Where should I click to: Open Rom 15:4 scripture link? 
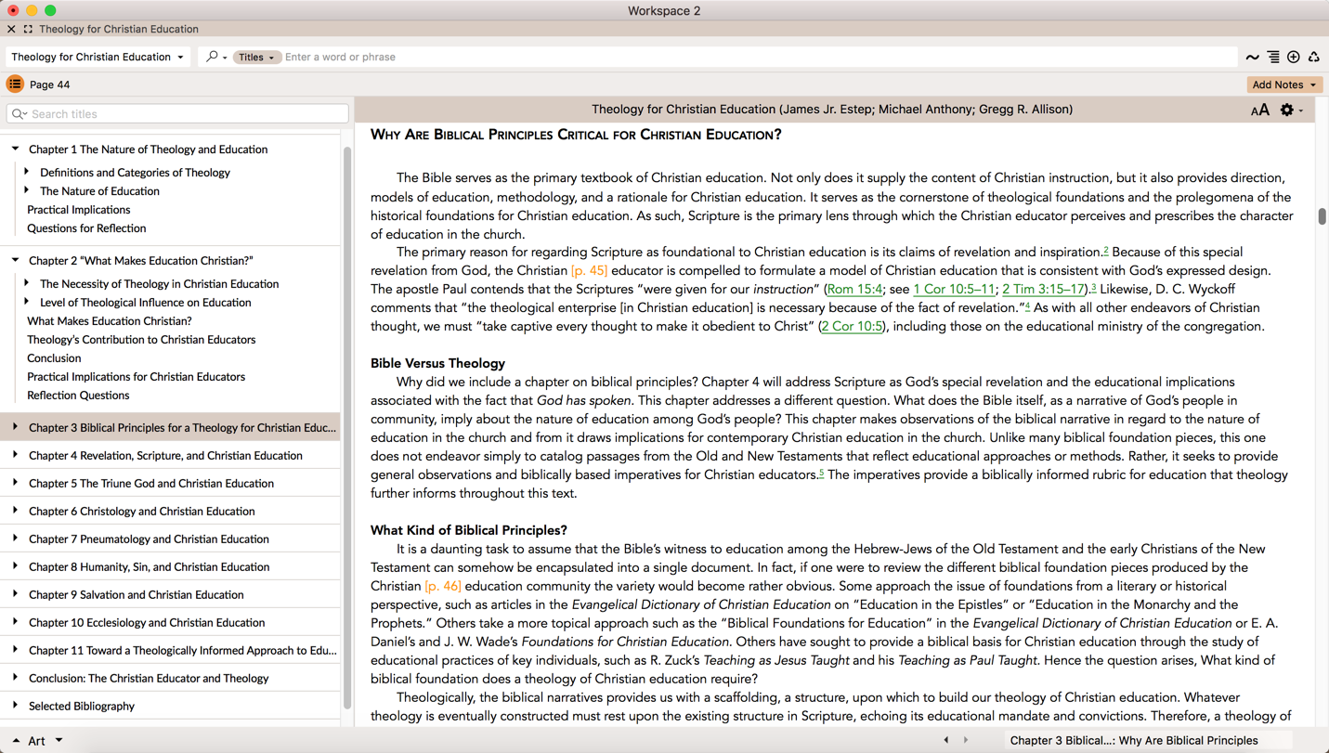tap(854, 289)
